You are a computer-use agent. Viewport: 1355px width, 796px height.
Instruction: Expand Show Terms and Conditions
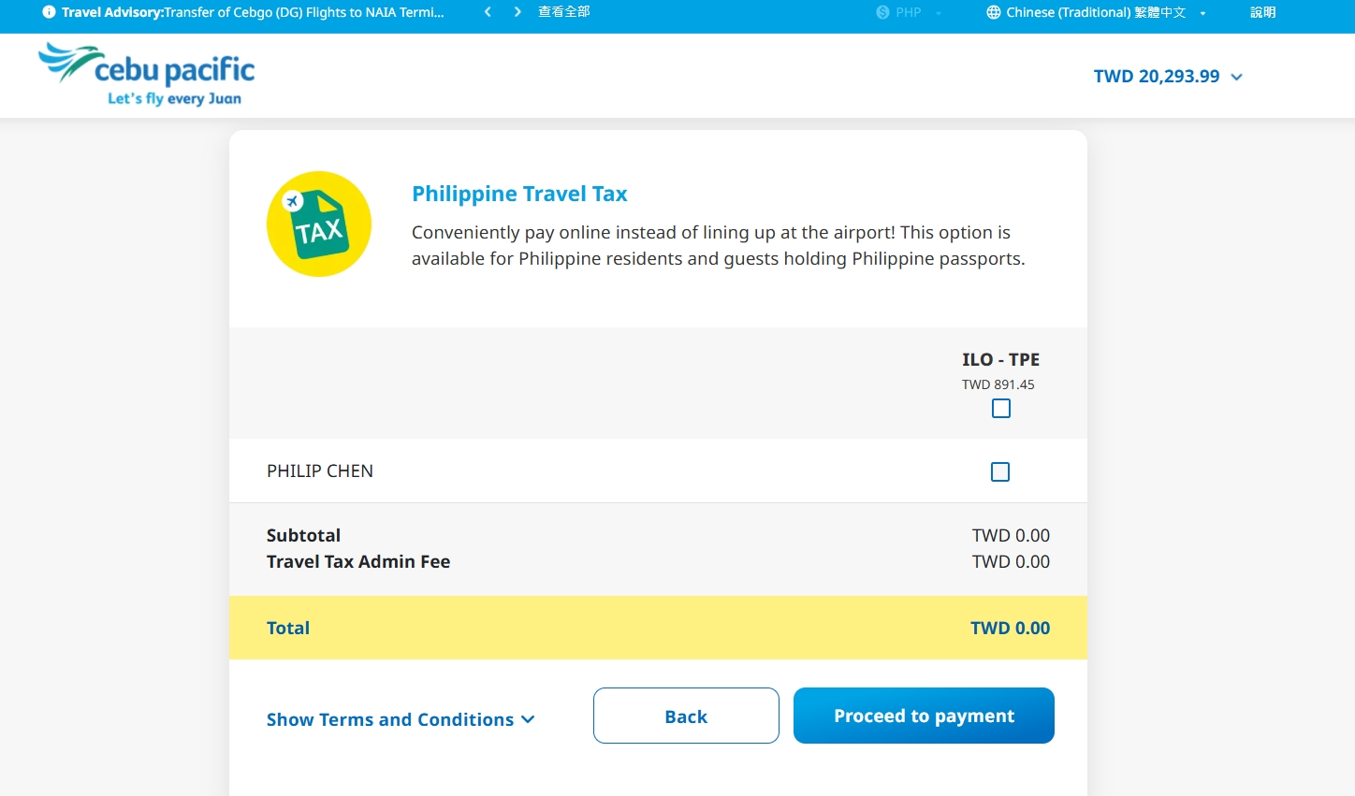tap(401, 719)
